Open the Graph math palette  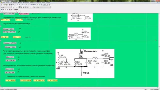pyautogui.click(x=3, y=9)
